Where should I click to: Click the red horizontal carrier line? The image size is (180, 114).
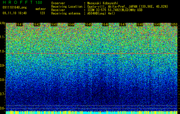click(92, 54)
